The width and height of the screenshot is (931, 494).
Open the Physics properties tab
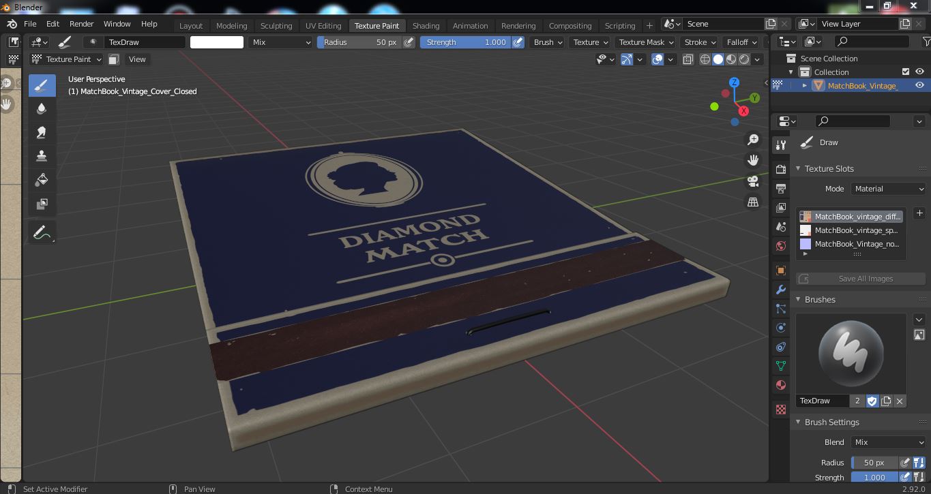pyautogui.click(x=781, y=328)
